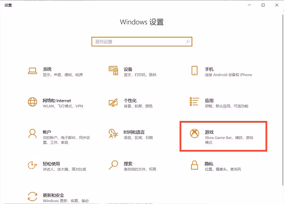
Task: Open the 轻松使用 dashed-clock icon
Action: click(32, 165)
